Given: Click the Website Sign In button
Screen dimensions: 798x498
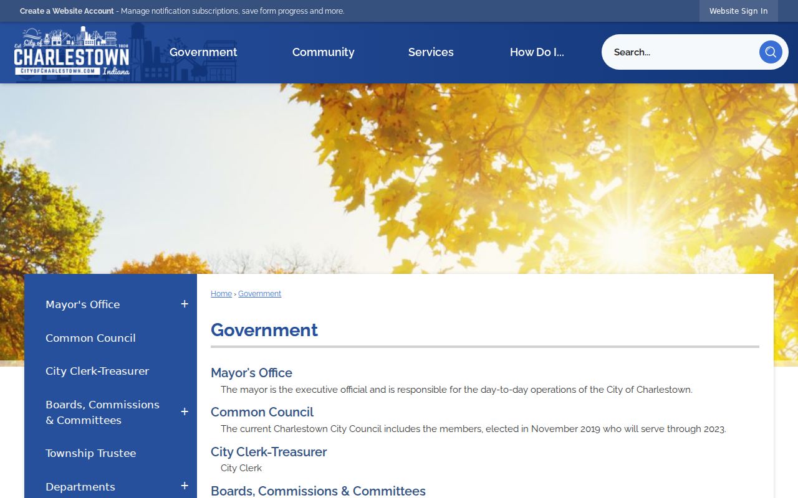Looking at the screenshot, I should [x=739, y=11].
